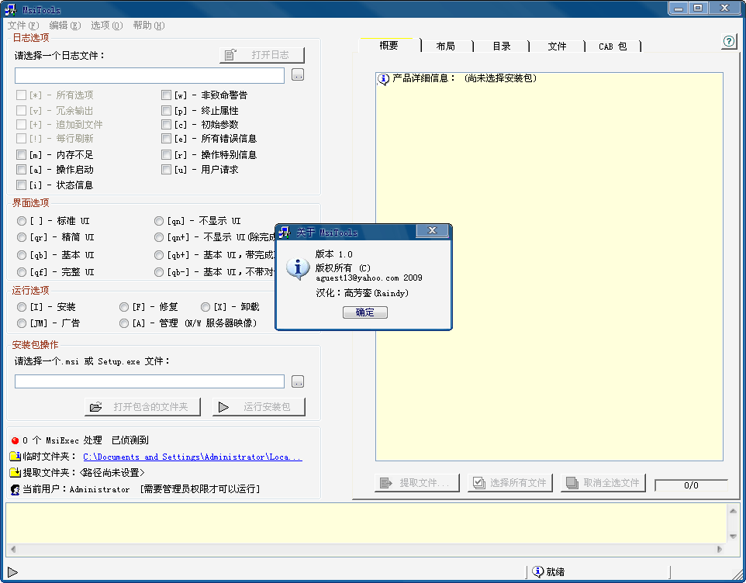
Task: Select the [I] - 安装 radio option
Action: pyautogui.click(x=22, y=306)
